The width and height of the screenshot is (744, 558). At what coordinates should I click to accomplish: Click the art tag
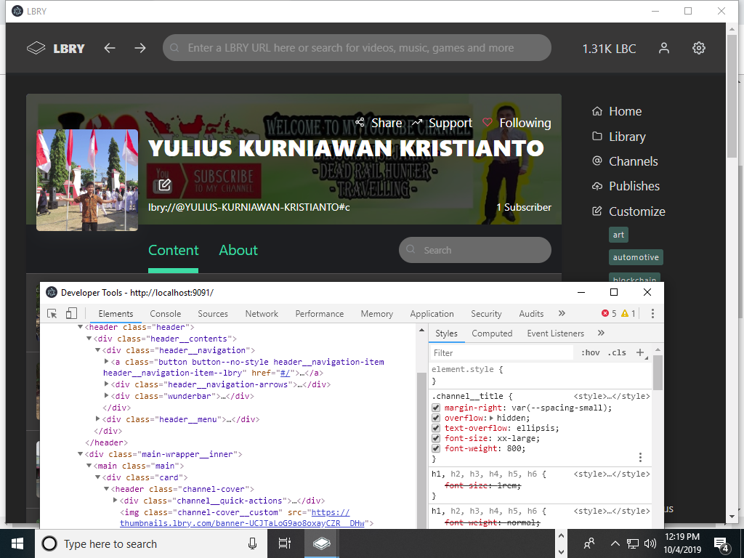(x=618, y=235)
